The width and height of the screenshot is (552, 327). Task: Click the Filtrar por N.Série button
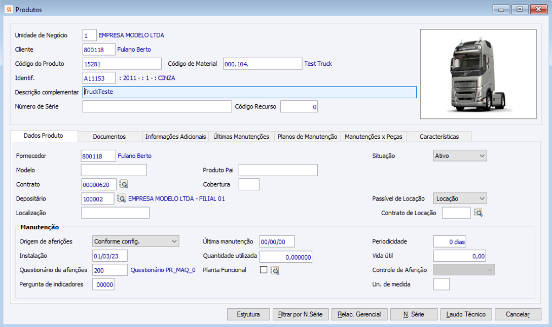(x=300, y=314)
